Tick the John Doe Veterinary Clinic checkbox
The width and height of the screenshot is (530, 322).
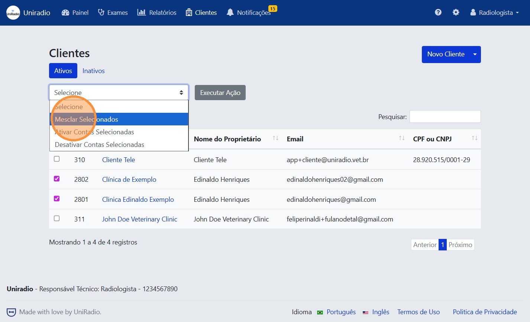point(57,218)
